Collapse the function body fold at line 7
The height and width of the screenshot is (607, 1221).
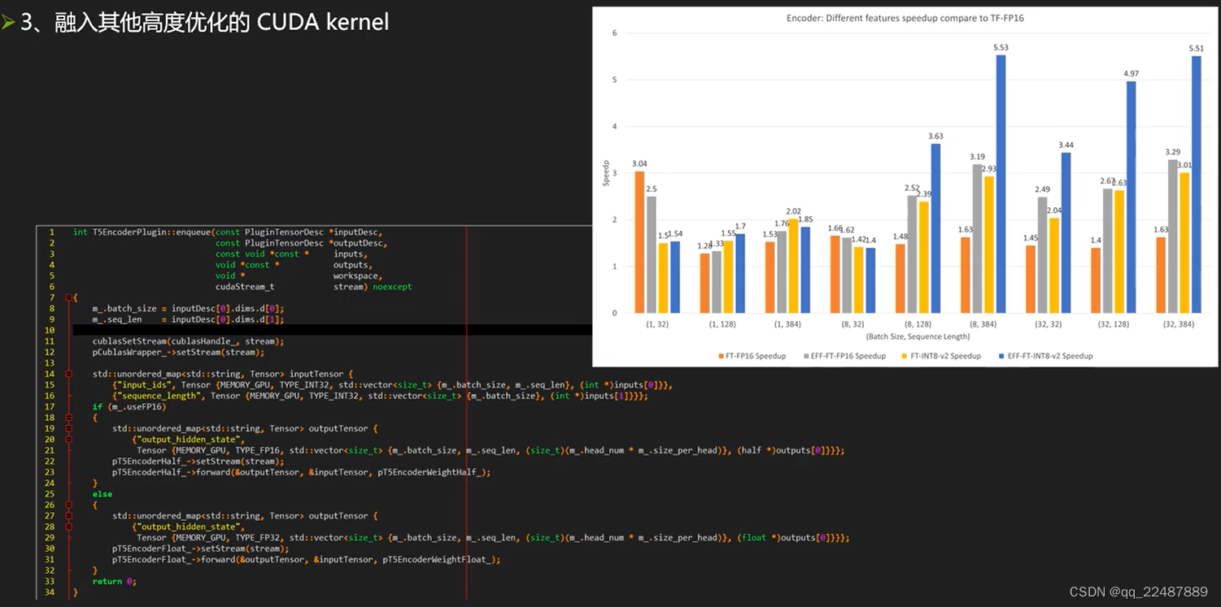tap(68, 297)
